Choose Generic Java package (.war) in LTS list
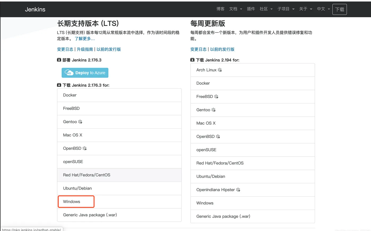The image size is (371, 231). (x=119, y=215)
